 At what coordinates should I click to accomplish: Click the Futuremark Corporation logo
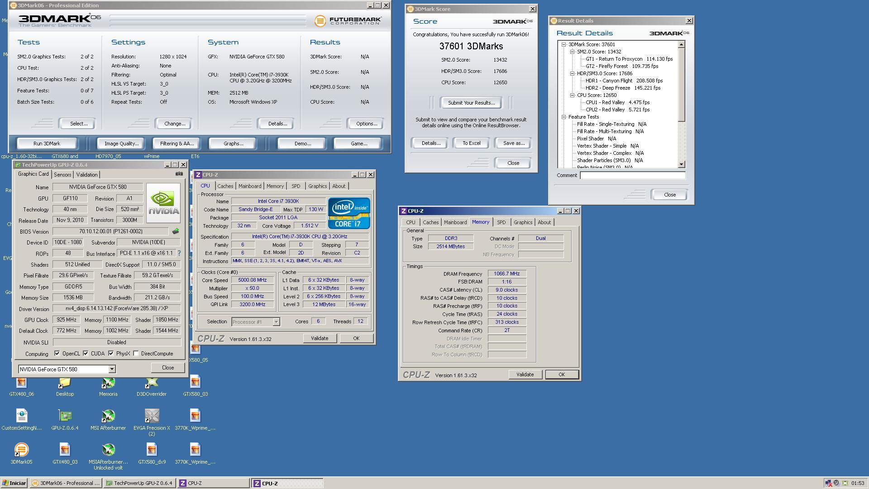348,21
